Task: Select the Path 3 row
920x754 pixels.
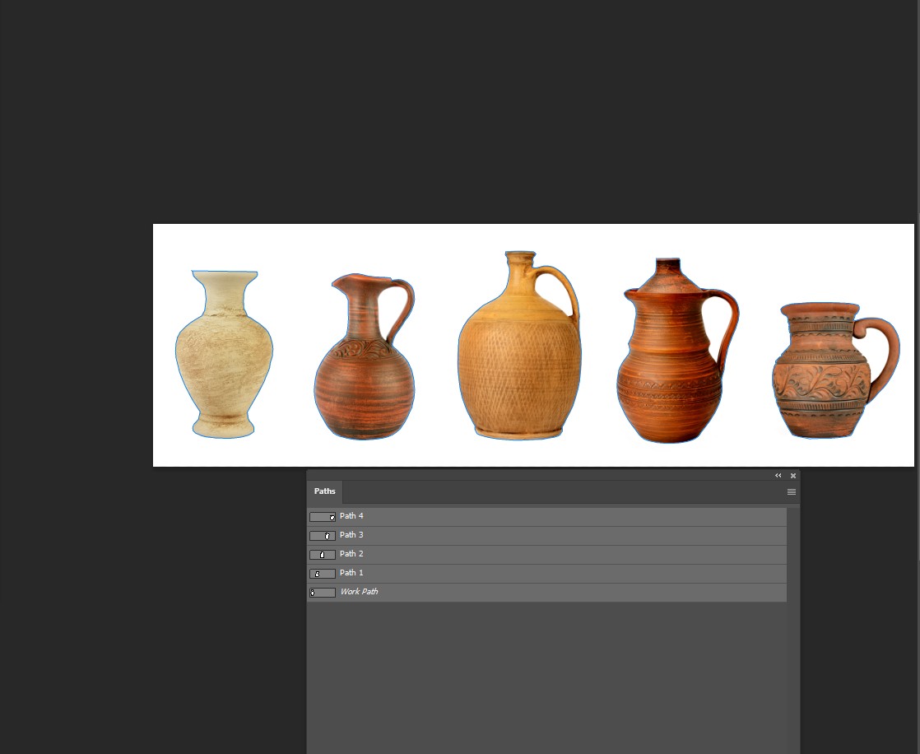Action: click(x=351, y=535)
